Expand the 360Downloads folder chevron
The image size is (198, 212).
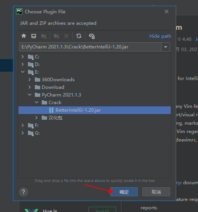(29, 79)
